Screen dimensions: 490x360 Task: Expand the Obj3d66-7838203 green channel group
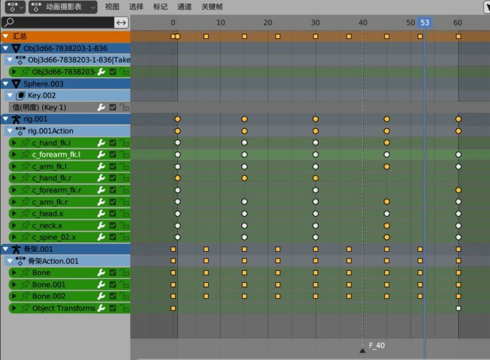[14, 72]
